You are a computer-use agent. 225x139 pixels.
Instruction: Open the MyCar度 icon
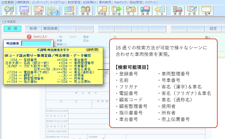coord(69,11)
